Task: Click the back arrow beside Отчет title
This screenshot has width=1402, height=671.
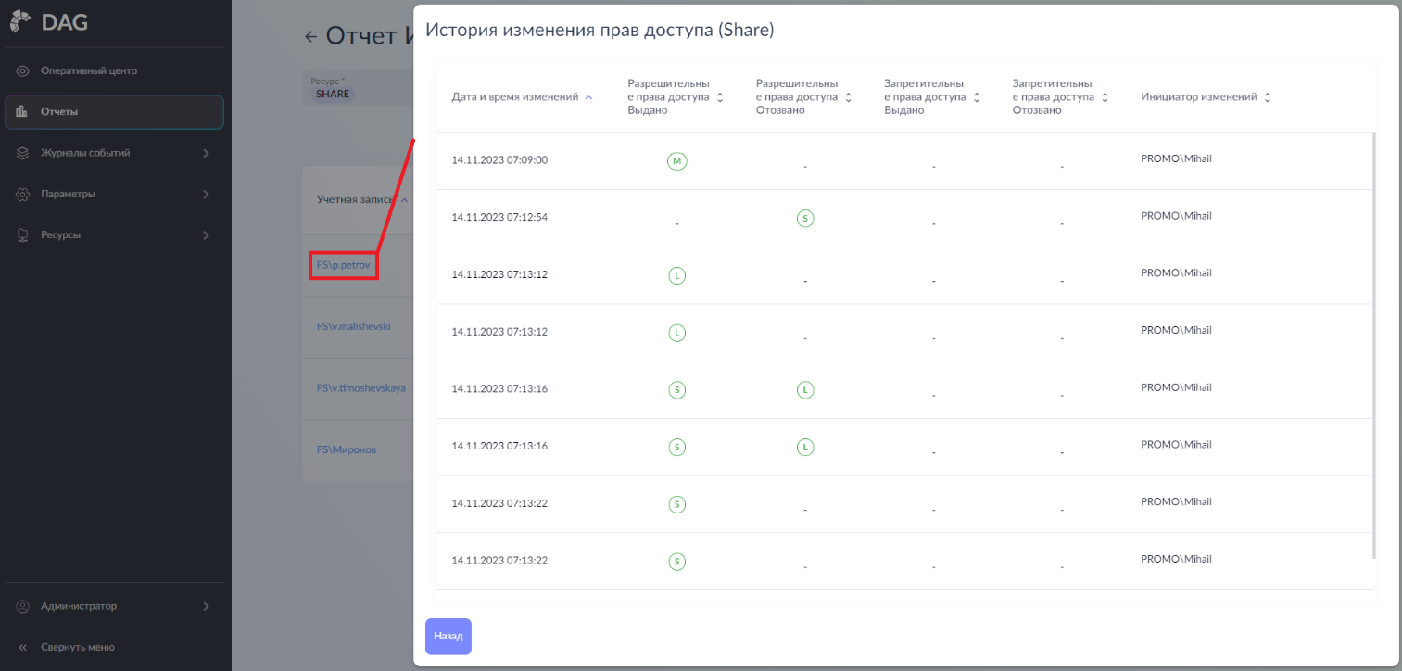Action: [311, 37]
